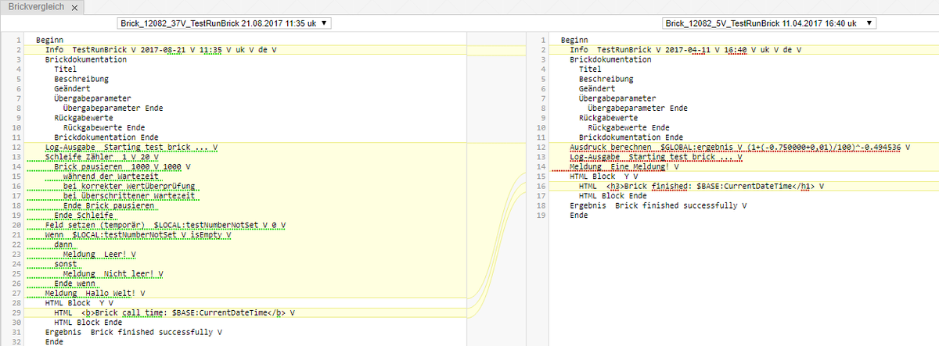
Task: Open the left brick version dropdown (37V)
Action: [224, 23]
